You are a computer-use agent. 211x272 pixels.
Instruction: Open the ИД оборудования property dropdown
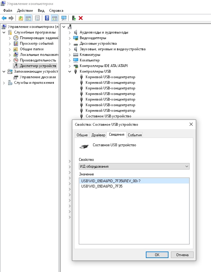point(134,166)
